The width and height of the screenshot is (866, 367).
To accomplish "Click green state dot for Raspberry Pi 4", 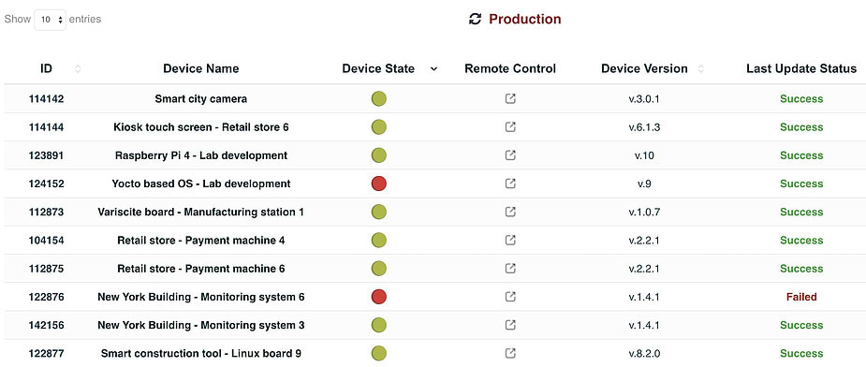I will point(378,155).
